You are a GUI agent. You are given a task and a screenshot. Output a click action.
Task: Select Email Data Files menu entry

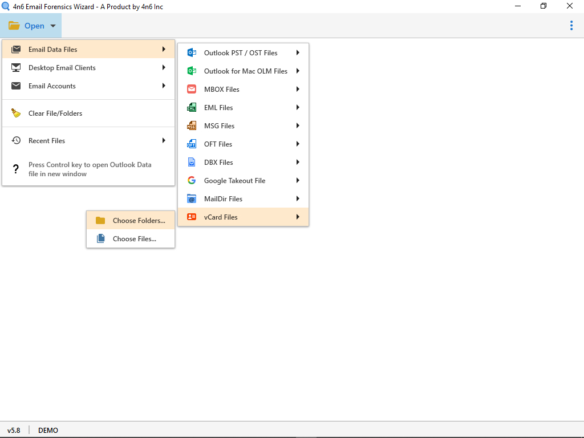coord(88,49)
